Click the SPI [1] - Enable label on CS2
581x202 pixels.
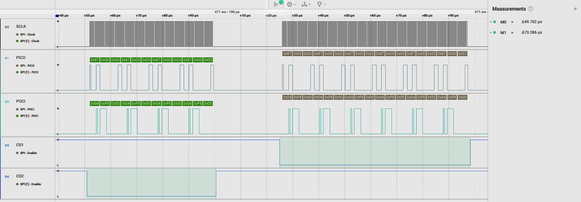(x=30, y=184)
